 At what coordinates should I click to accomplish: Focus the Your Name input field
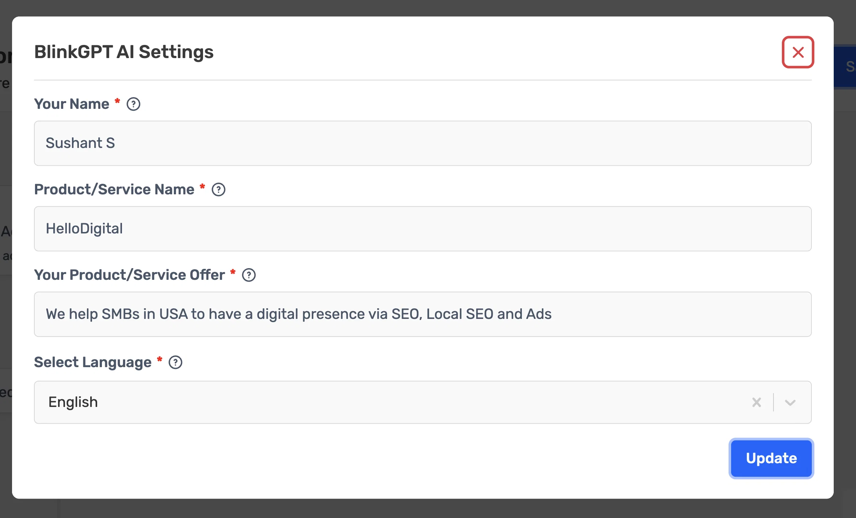(x=423, y=143)
